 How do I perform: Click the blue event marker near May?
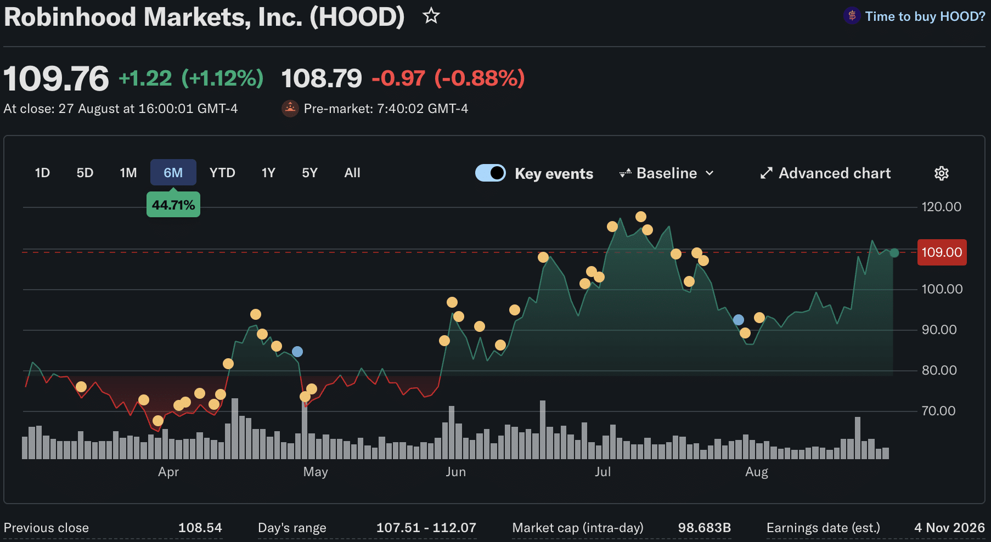coord(297,352)
